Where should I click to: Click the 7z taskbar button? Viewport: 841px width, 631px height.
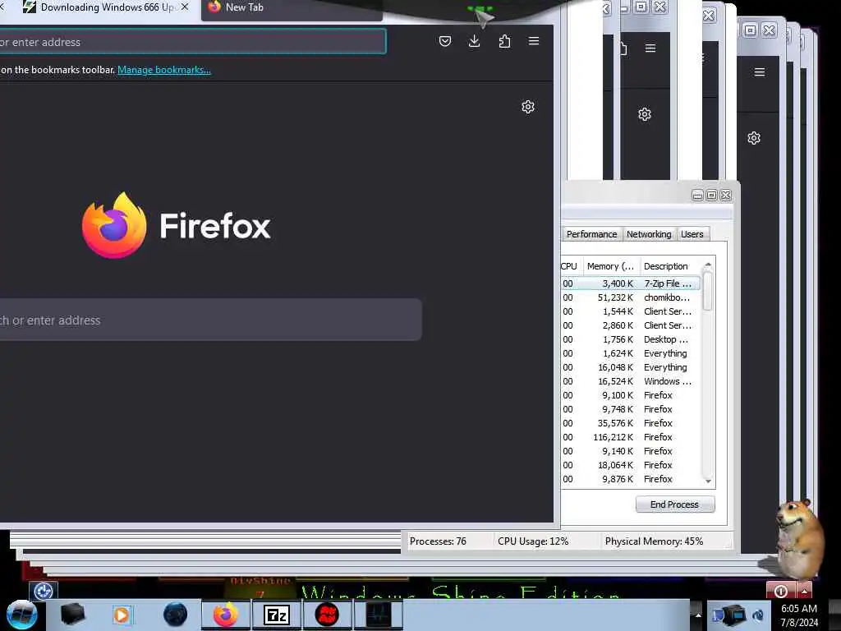pyautogui.click(x=277, y=615)
